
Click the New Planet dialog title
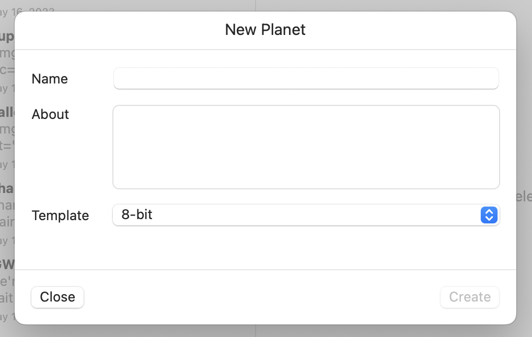tap(265, 29)
